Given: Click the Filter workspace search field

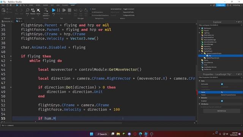Looking at the screenshot, I should 220,25.
